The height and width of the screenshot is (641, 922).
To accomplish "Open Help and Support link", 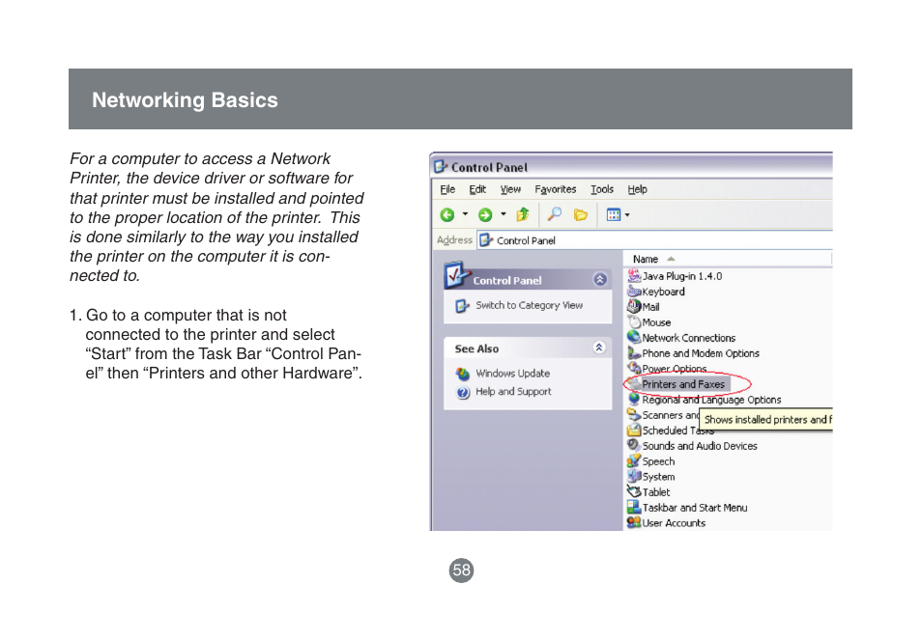I will tap(513, 392).
